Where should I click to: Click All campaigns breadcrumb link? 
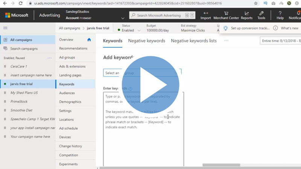coord(70,28)
